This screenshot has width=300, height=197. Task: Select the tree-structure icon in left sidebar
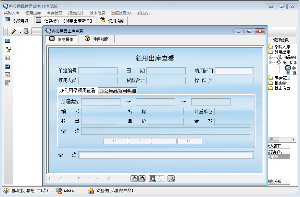pyautogui.click(x=8, y=49)
